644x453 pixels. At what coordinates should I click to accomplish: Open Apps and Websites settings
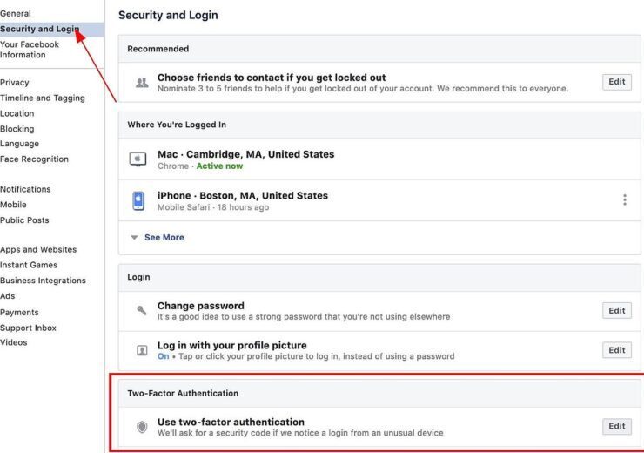click(38, 249)
